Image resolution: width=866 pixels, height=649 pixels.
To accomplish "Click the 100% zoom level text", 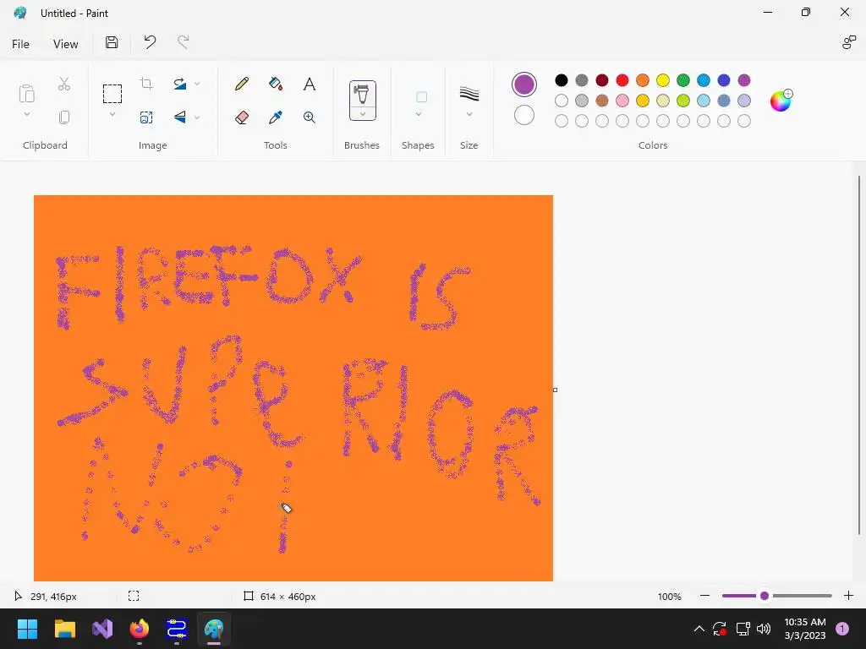I will 670,597.
